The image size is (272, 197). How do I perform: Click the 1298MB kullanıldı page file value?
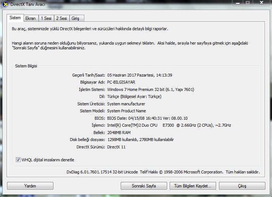(141, 140)
